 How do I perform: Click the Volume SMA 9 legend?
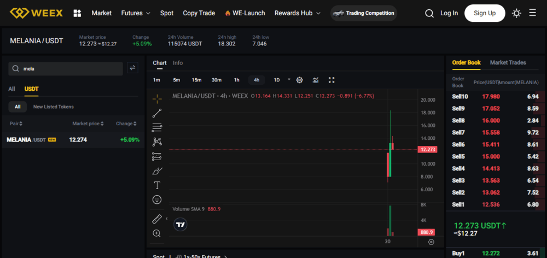[197, 209]
